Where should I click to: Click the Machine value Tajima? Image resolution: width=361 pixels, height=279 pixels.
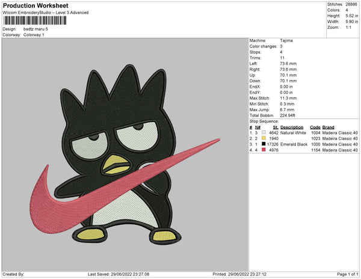286,40
